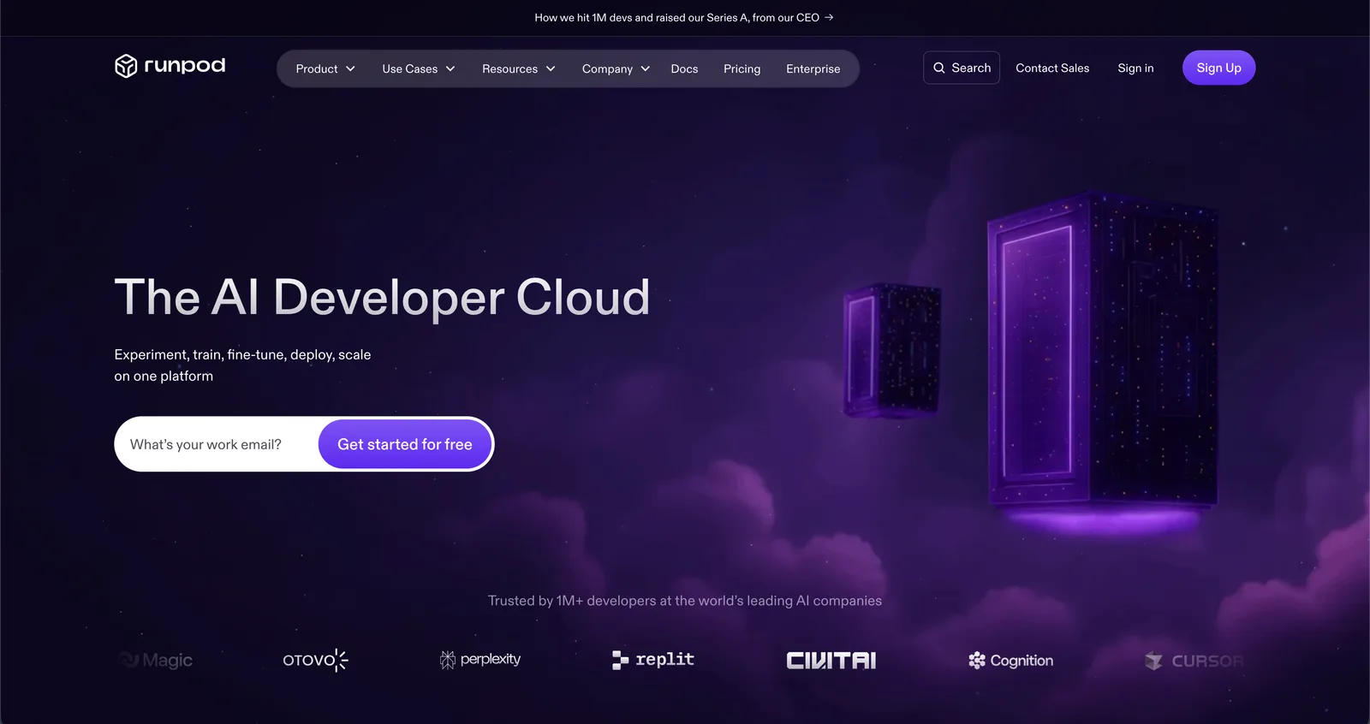Click "Trusted by 1M+ developers" text
The width and height of the screenshot is (1370, 724).
click(573, 601)
